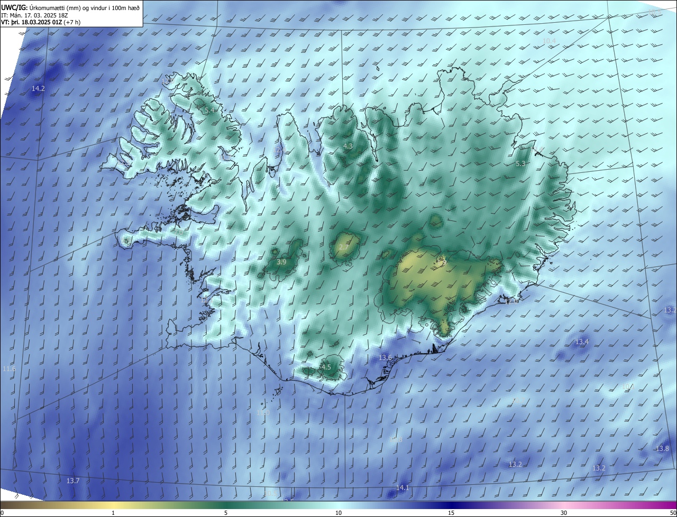Click the 15 tick on the color scale

click(451, 513)
